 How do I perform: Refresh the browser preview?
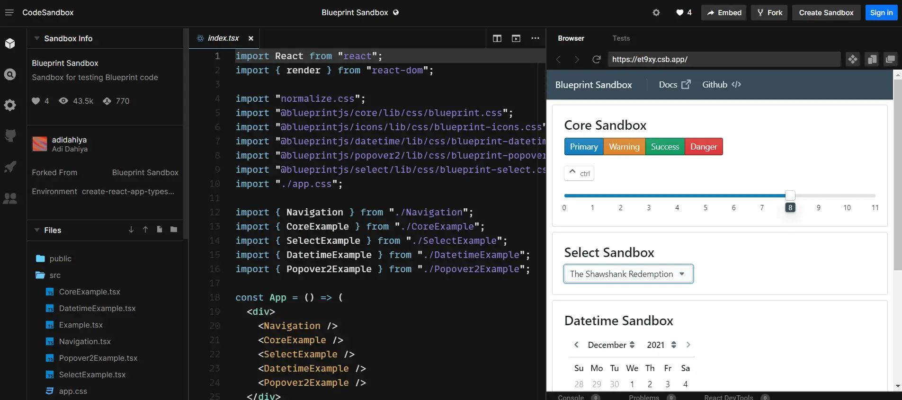pyautogui.click(x=597, y=59)
